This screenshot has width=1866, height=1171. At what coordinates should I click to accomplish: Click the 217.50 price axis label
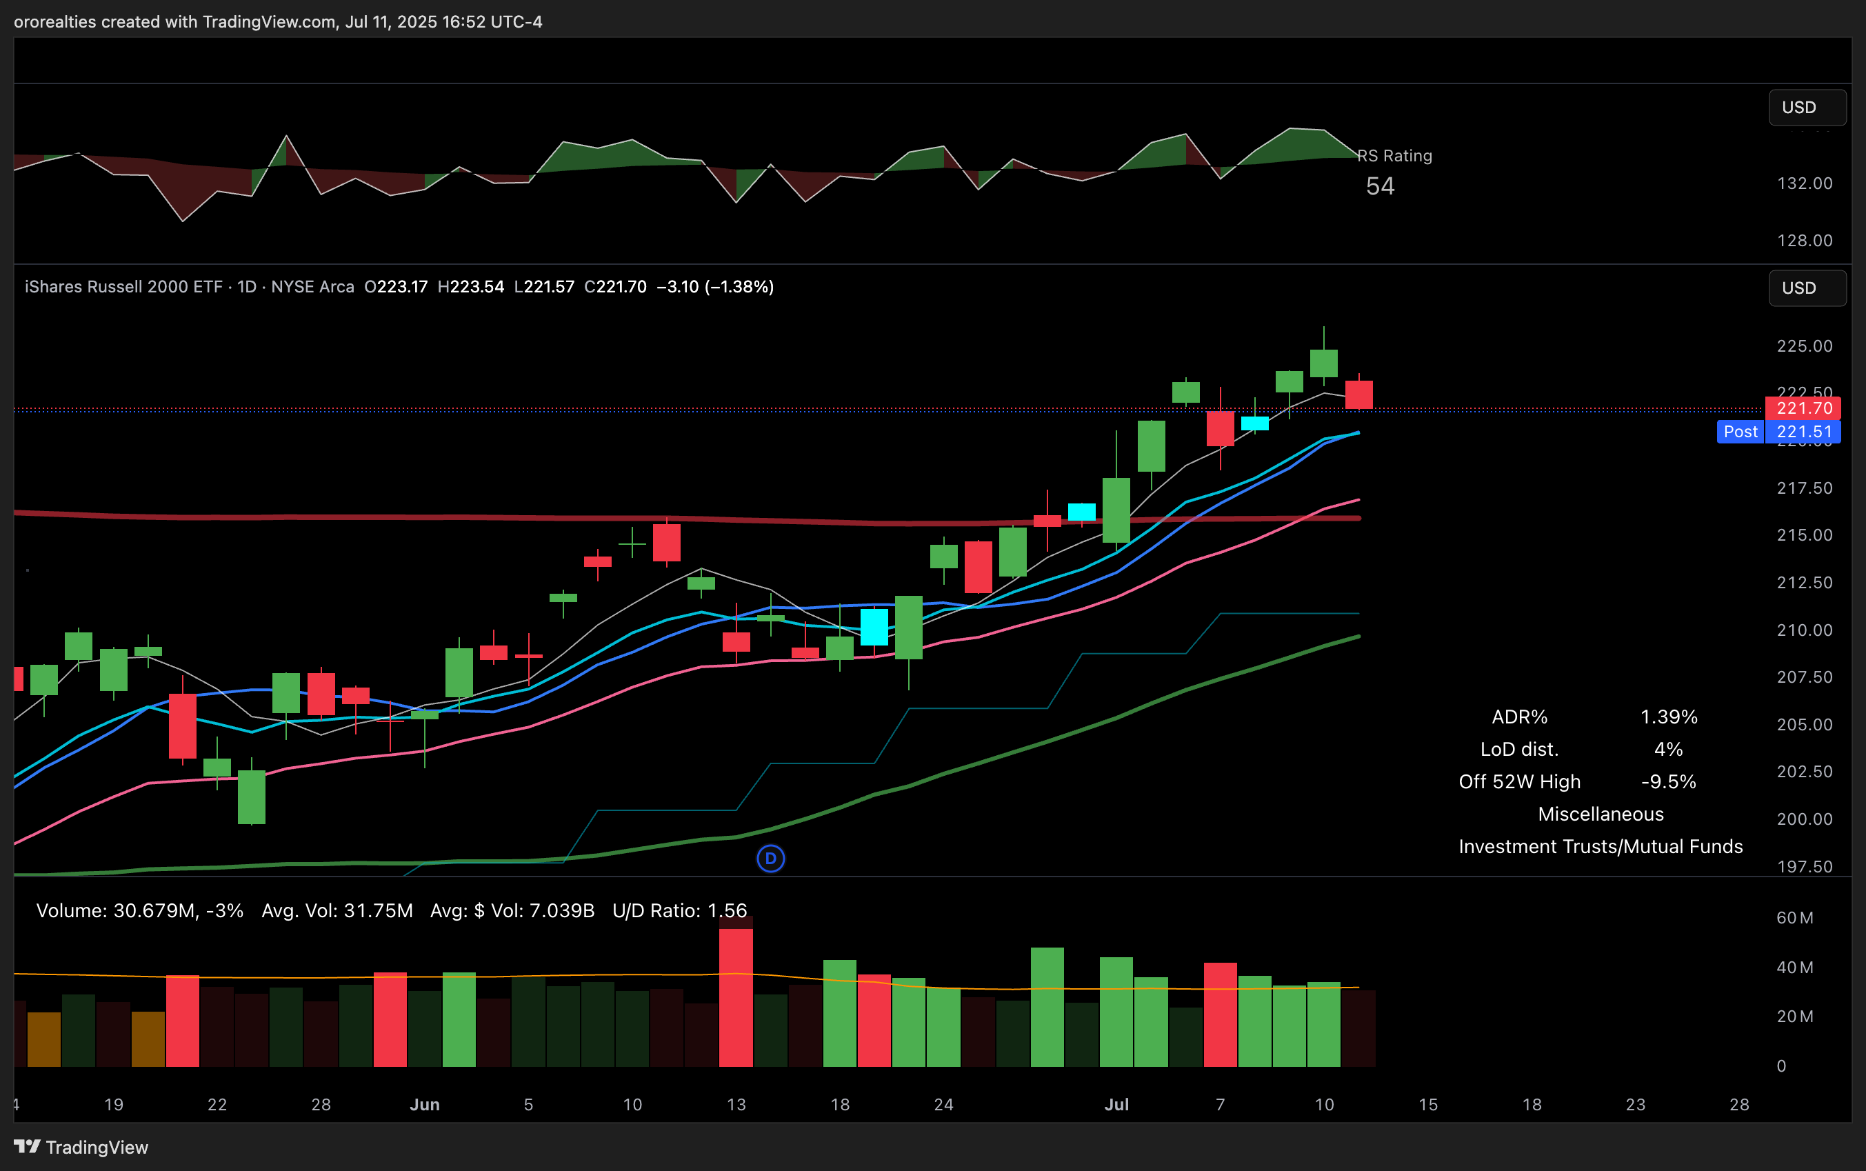click(x=1804, y=488)
